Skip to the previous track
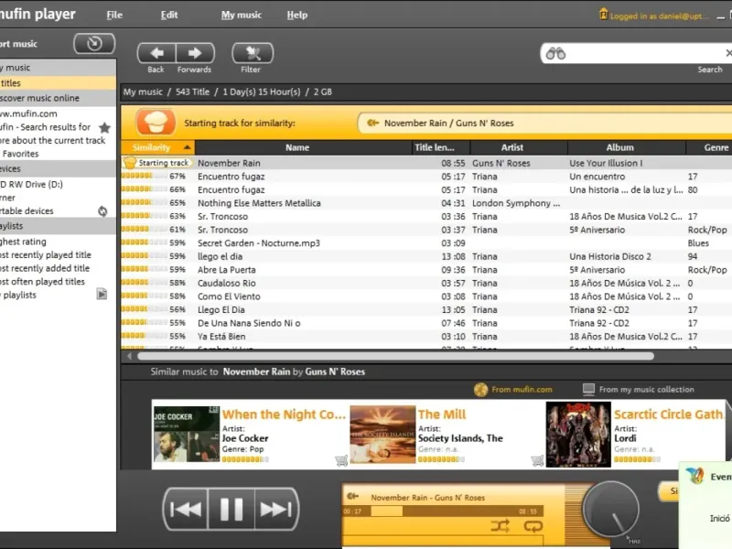 tap(186, 509)
